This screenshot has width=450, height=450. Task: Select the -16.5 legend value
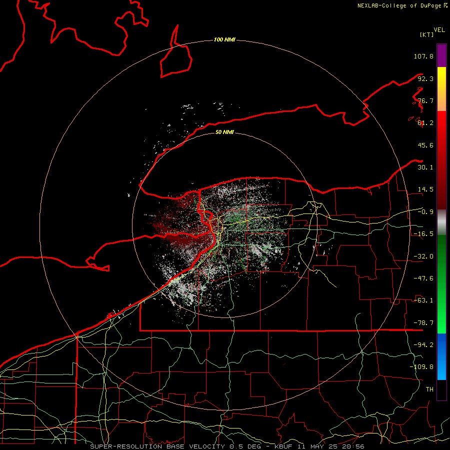[423, 234]
